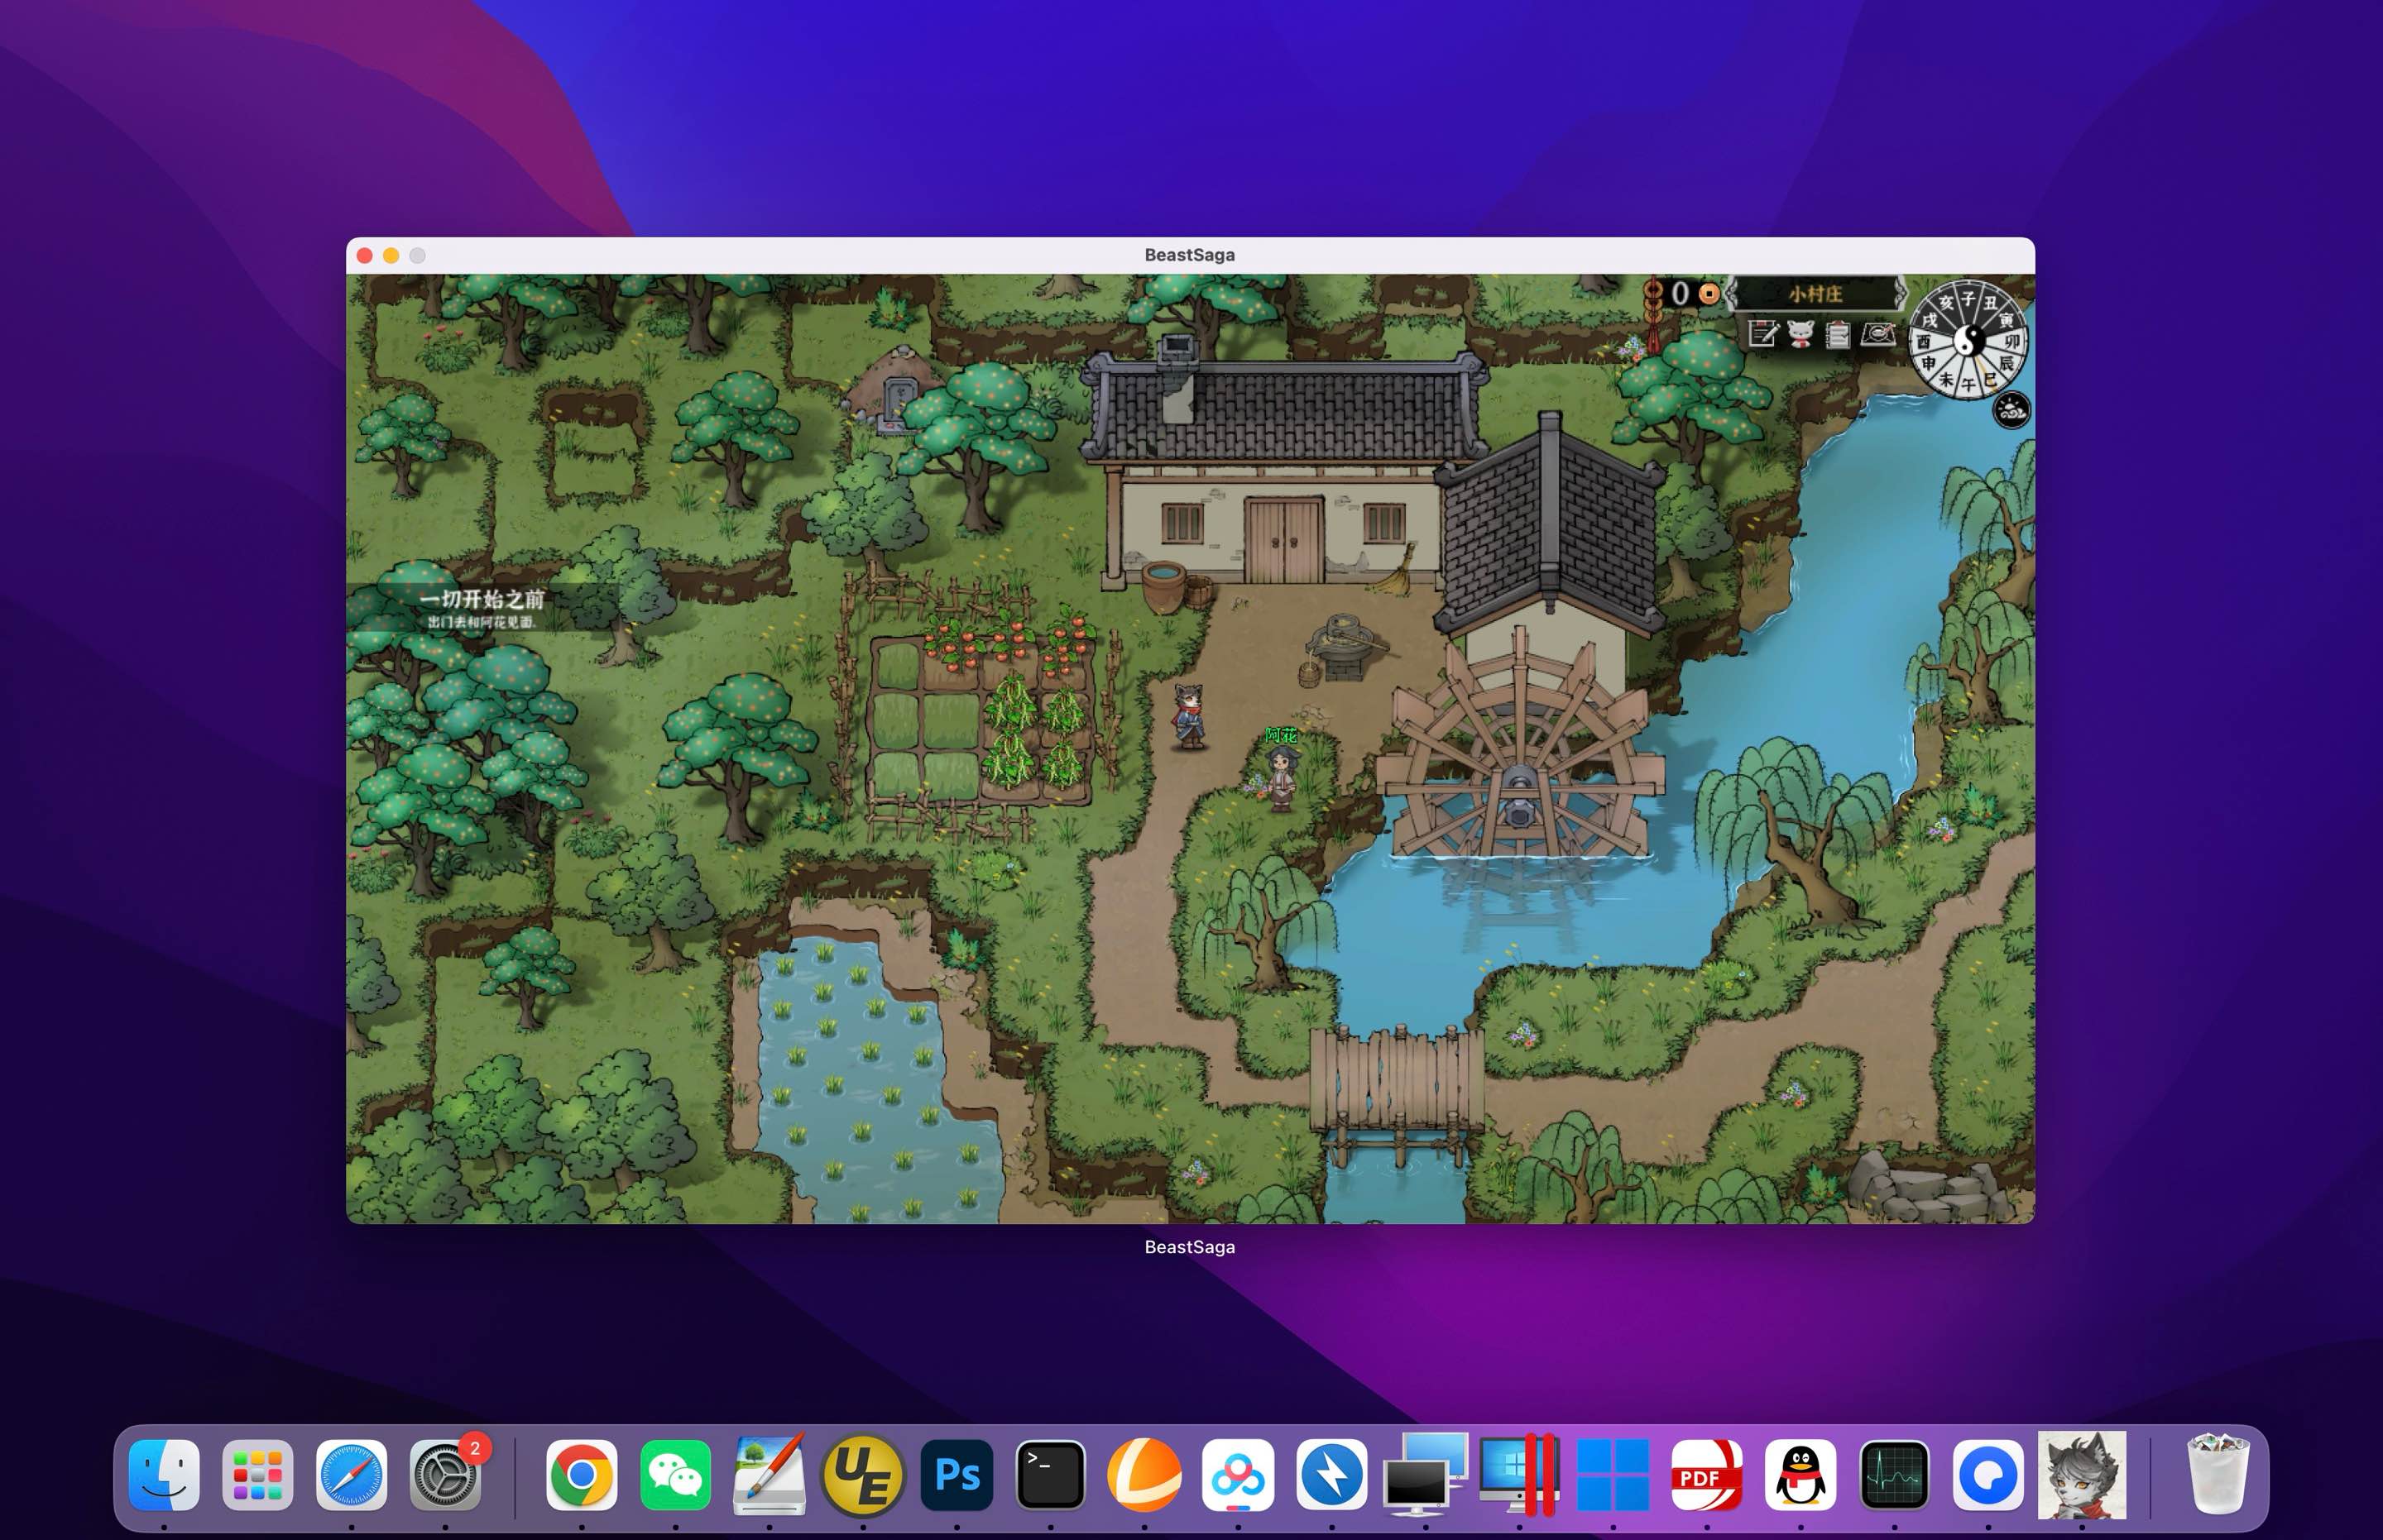Close the BeastSaga window
Viewport: 2383px width, 1540px height.
point(365,256)
